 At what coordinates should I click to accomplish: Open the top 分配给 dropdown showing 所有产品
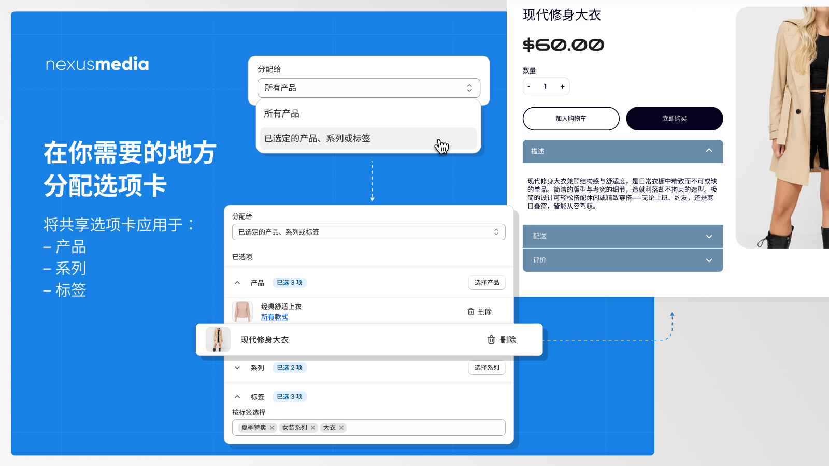[368, 88]
